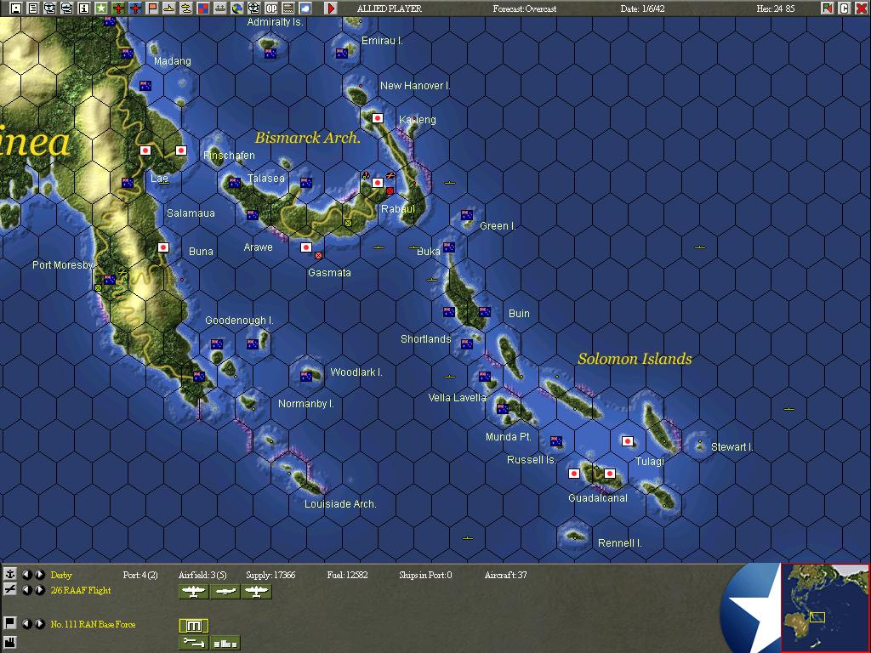Click the Pacific minimap thumbnail
This screenshot has width=871, height=653.
click(825, 607)
